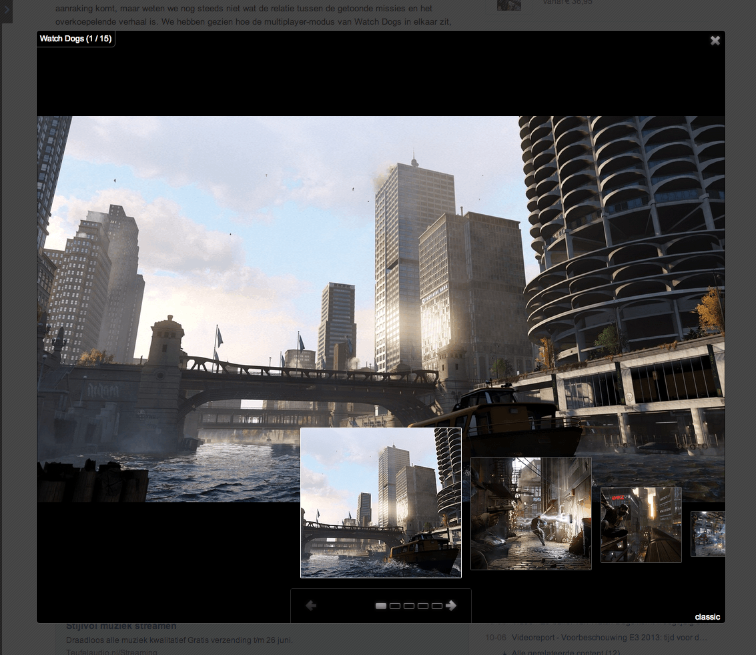Select the first pagination dot
The width and height of the screenshot is (756, 655).
[x=381, y=606]
